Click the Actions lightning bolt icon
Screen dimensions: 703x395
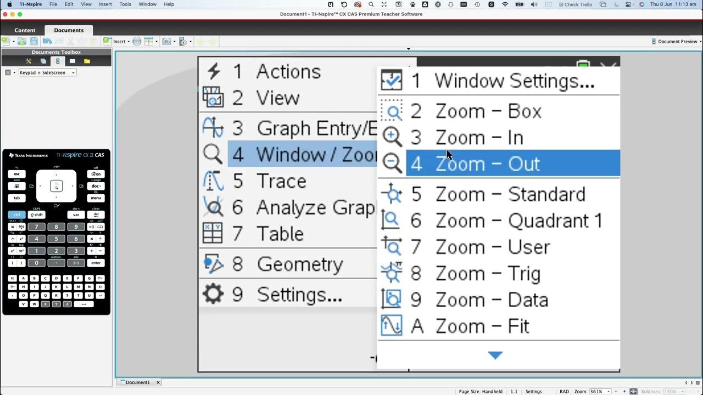pos(214,71)
